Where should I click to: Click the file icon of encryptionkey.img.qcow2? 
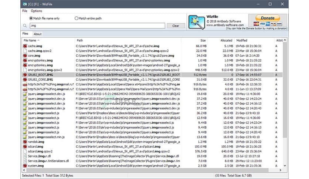click(x=25, y=70)
